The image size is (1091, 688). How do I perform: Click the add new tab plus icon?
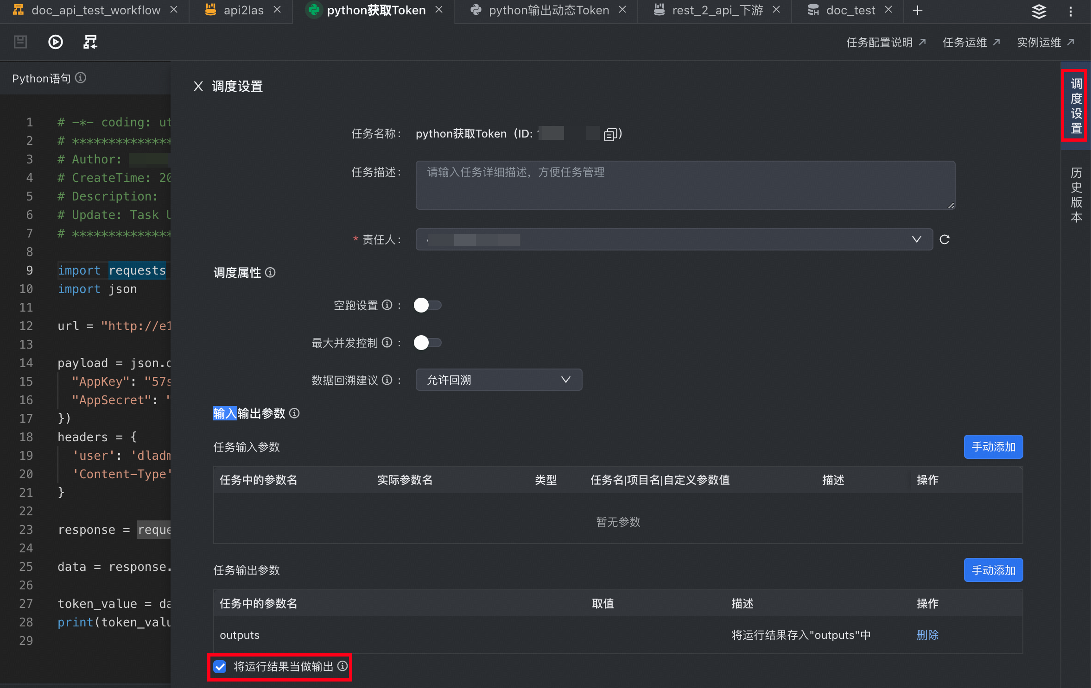pos(917,11)
